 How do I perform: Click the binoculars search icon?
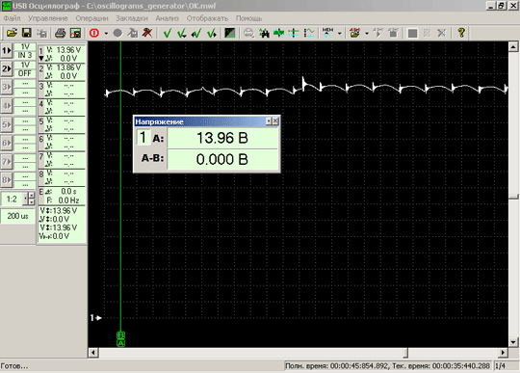(x=264, y=33)
